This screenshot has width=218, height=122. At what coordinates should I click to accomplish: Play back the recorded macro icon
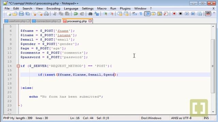pyautogui.click(x=187, y=14)
